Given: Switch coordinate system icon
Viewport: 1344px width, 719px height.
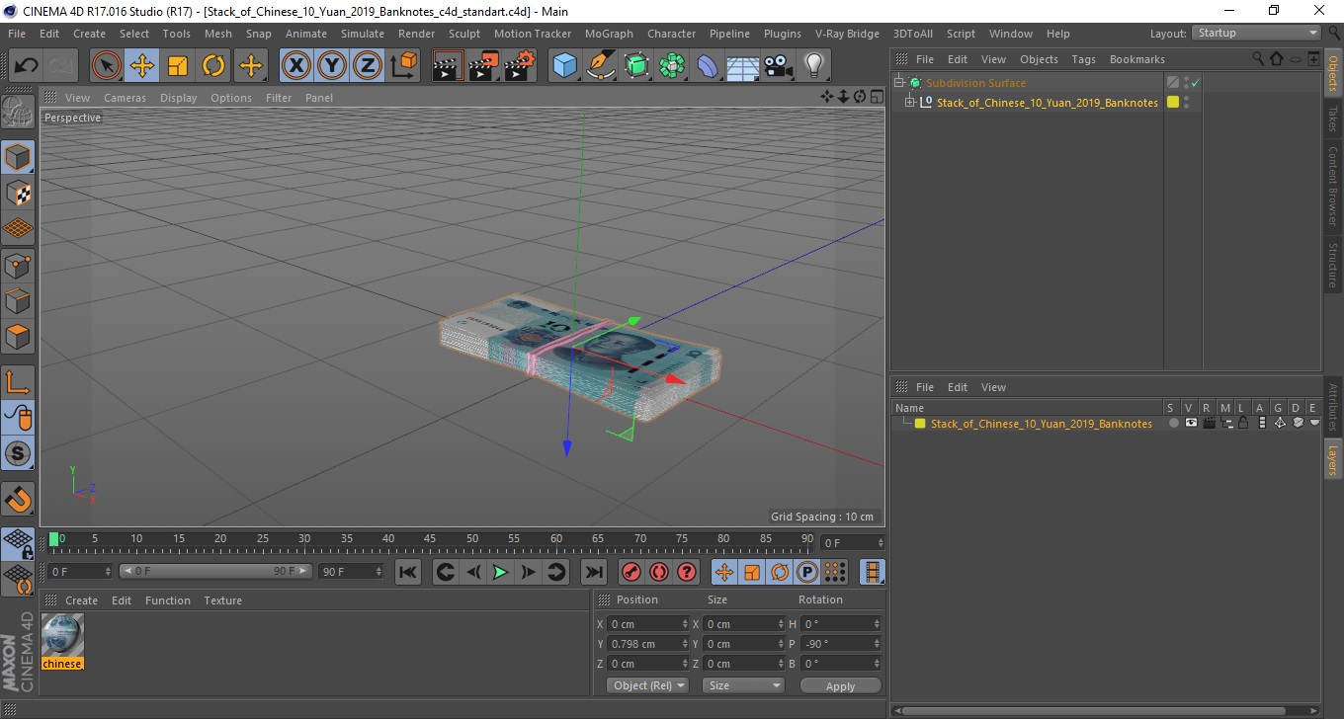Looking at the screenshot, I should pos(403,66).
